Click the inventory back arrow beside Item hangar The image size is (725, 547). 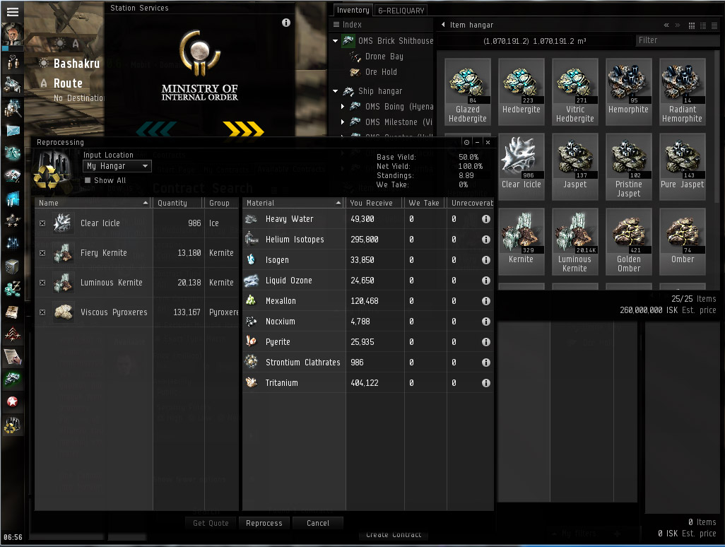[443, 25]
